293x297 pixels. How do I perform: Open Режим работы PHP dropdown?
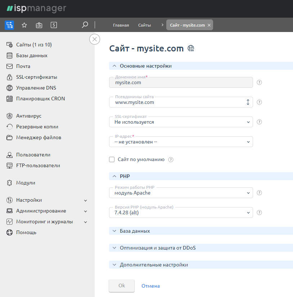181,193
